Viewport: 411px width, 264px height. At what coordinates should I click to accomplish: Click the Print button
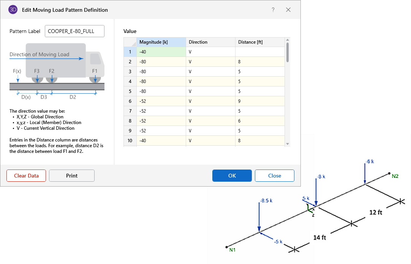(x=72, y=176)
